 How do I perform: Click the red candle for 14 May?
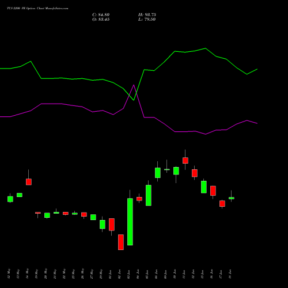click(29, 182)
